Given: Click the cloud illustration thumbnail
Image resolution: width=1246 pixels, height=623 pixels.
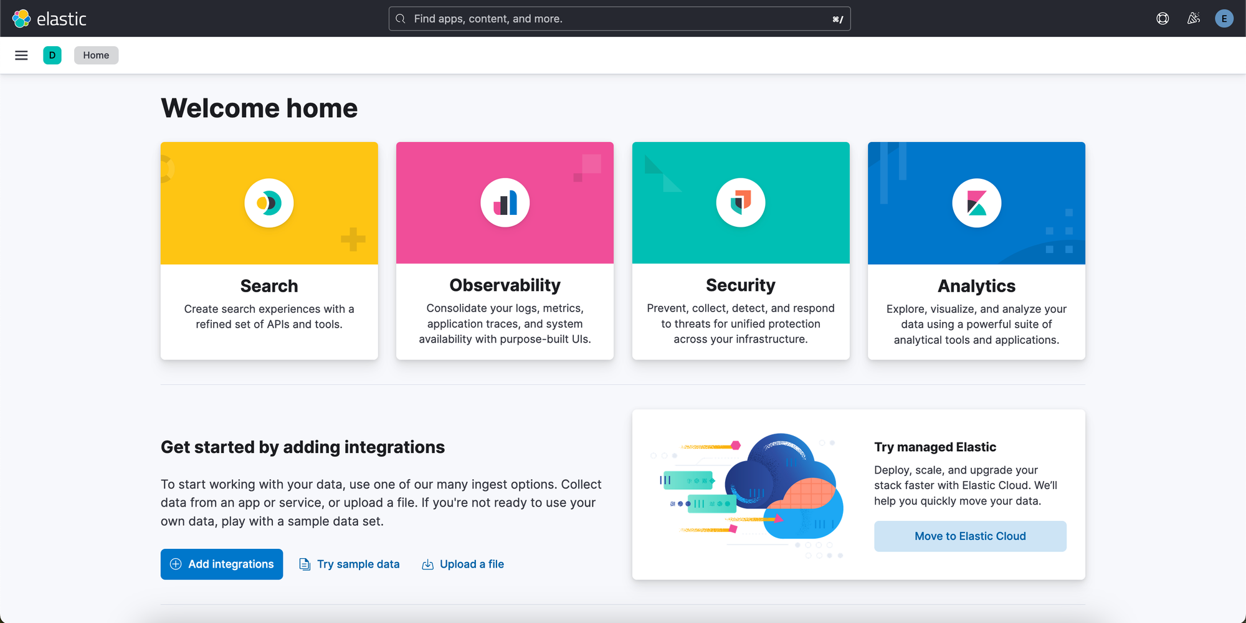Looking at the screenshot, I should pyautogui.click(x=747, y=495).
